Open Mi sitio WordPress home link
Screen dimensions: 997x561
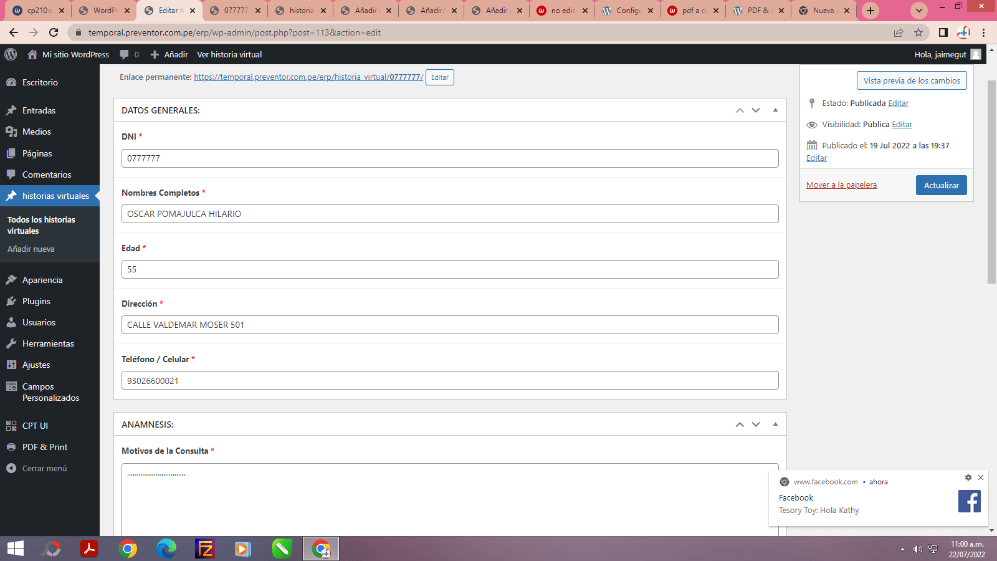tap(69, 54)
